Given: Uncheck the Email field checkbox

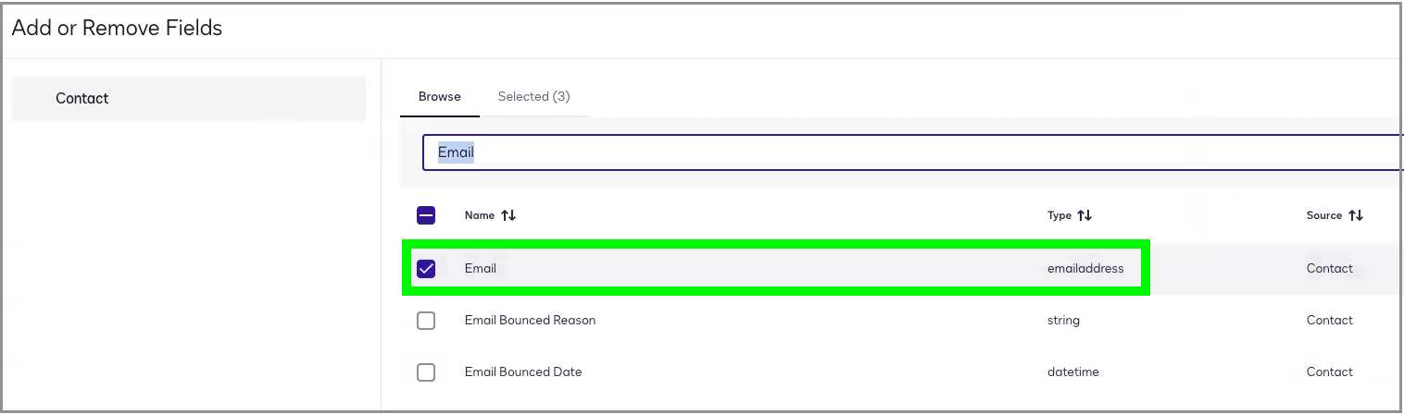Looking at the screenshot, I should point(426,269).
